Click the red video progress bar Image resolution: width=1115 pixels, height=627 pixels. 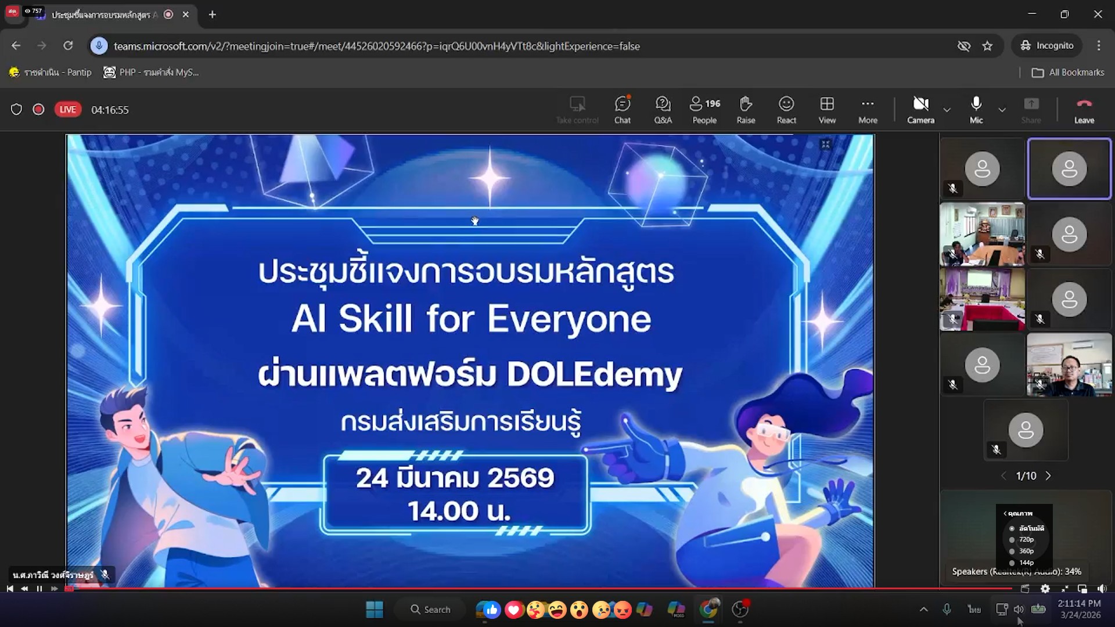coord(523,588)
